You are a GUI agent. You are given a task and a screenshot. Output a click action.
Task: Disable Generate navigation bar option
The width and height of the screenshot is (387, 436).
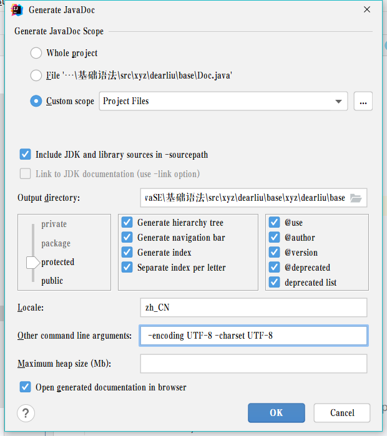(127, 238)
